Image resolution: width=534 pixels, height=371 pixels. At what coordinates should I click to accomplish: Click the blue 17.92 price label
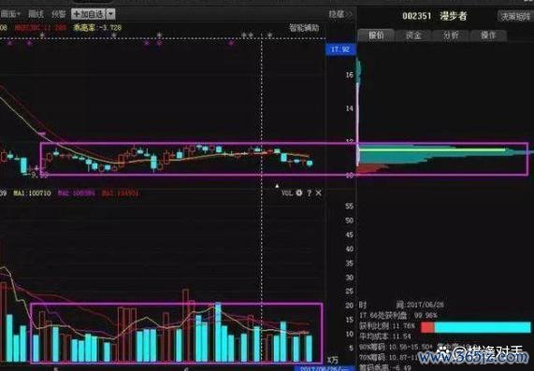(340, 50)
